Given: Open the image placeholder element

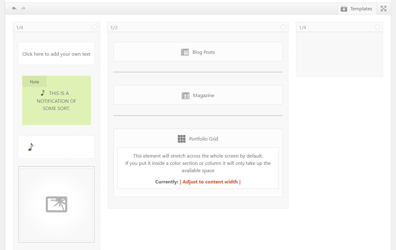Looking at the screenshot, I should tap(57, 204).
